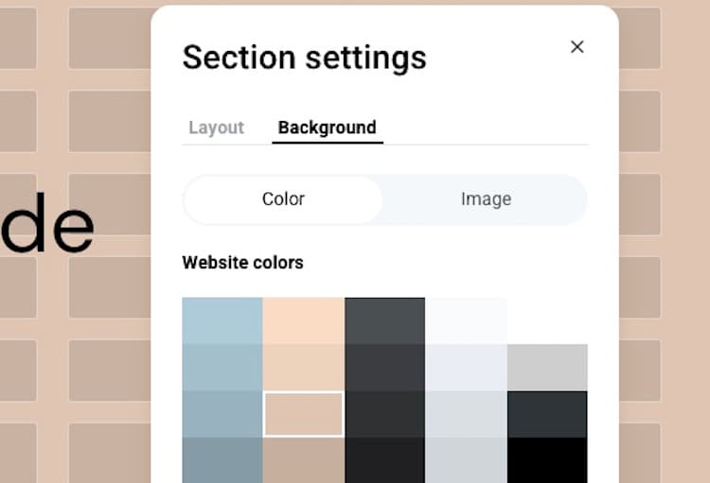
Task: Switch to the Layout tab
Action: [x=216, y=128]
